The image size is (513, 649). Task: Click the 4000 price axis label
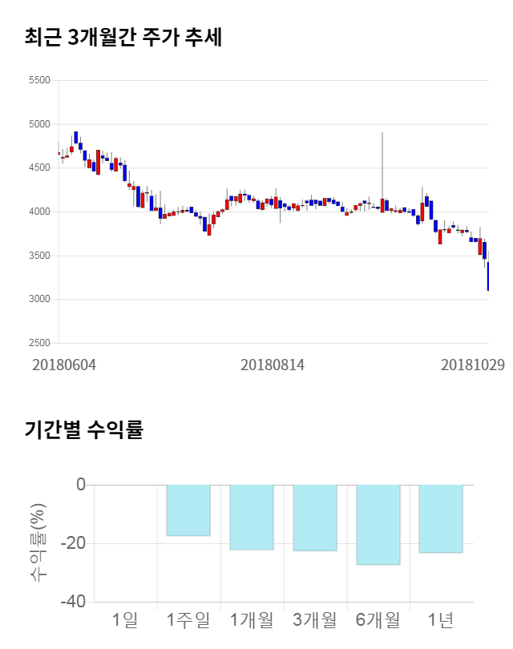point(38,212)
